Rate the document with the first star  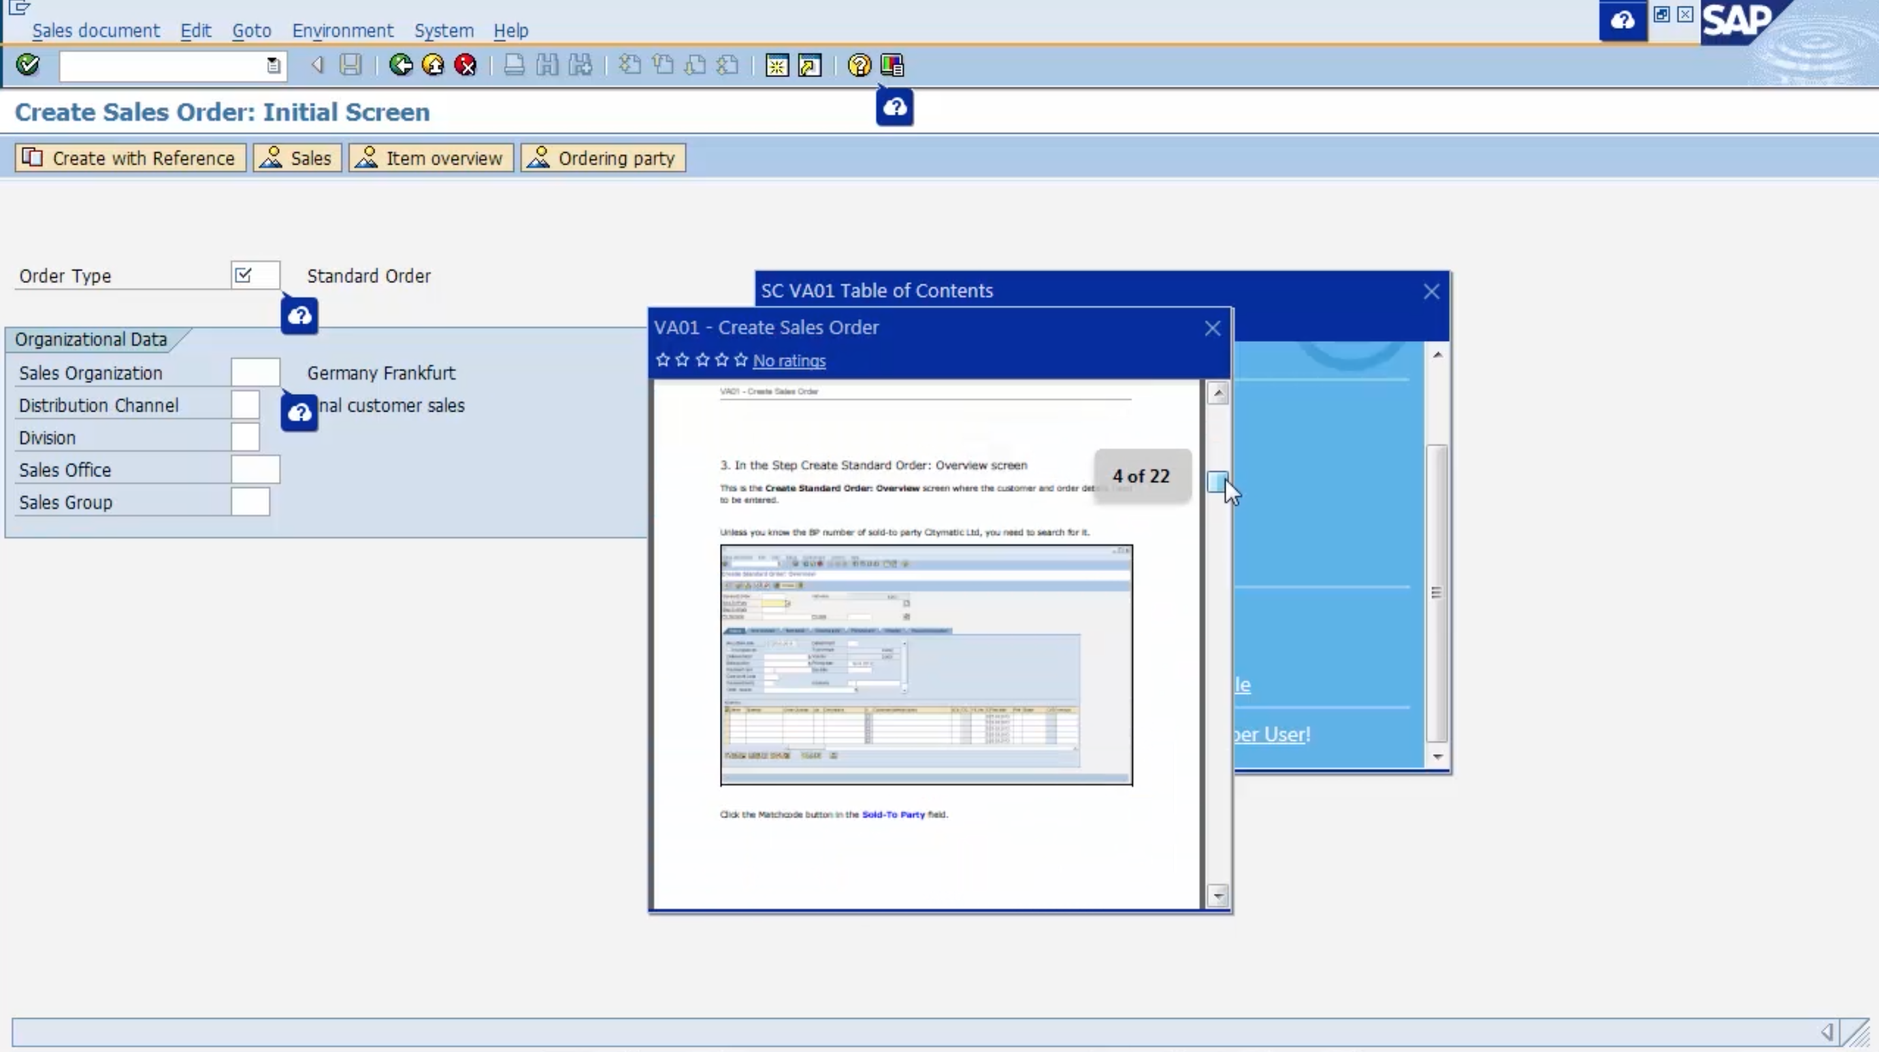[662, 359]
